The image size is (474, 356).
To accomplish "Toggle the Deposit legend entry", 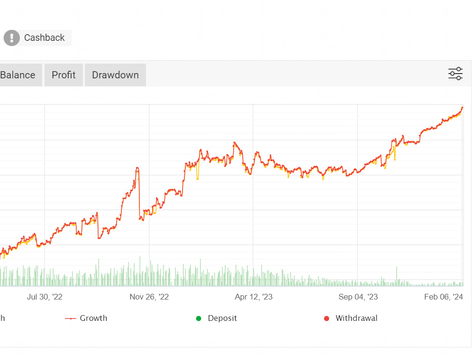I will coord(217,318).
